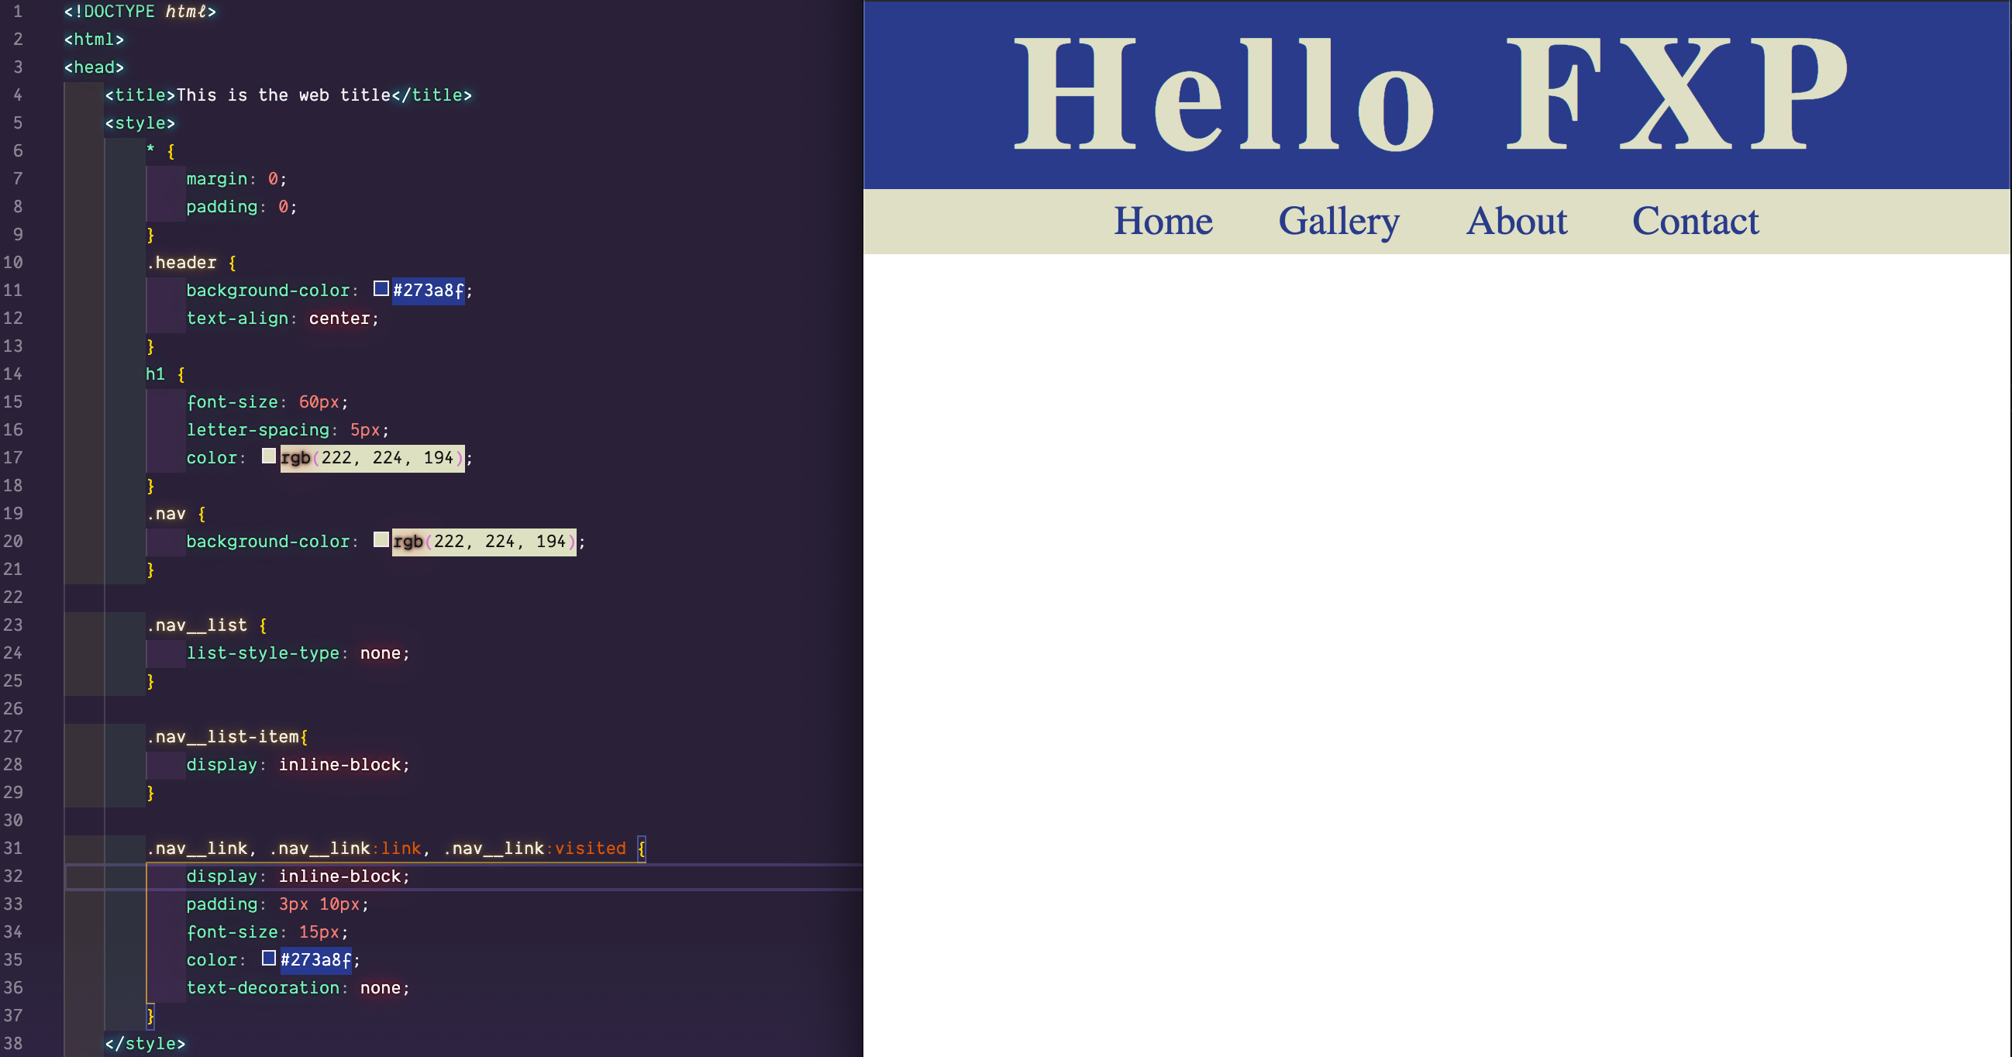The image size is (2012, 1057).
Task: Click the text-decoration none value
Action: click(380, 988)
